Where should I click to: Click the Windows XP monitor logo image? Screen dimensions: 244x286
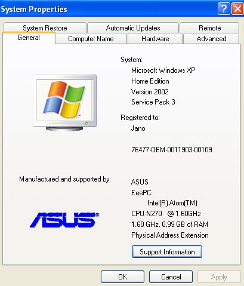click(x=65, y=103)
